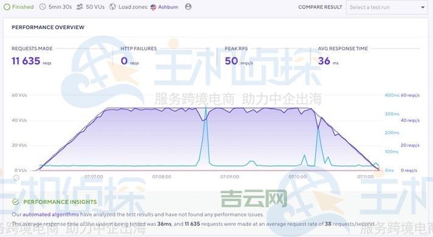Image resolution: width=433 pixels, height=237 pixels.
Task: Click the Ashburn load zone link
Action: [x=168, y=7]
